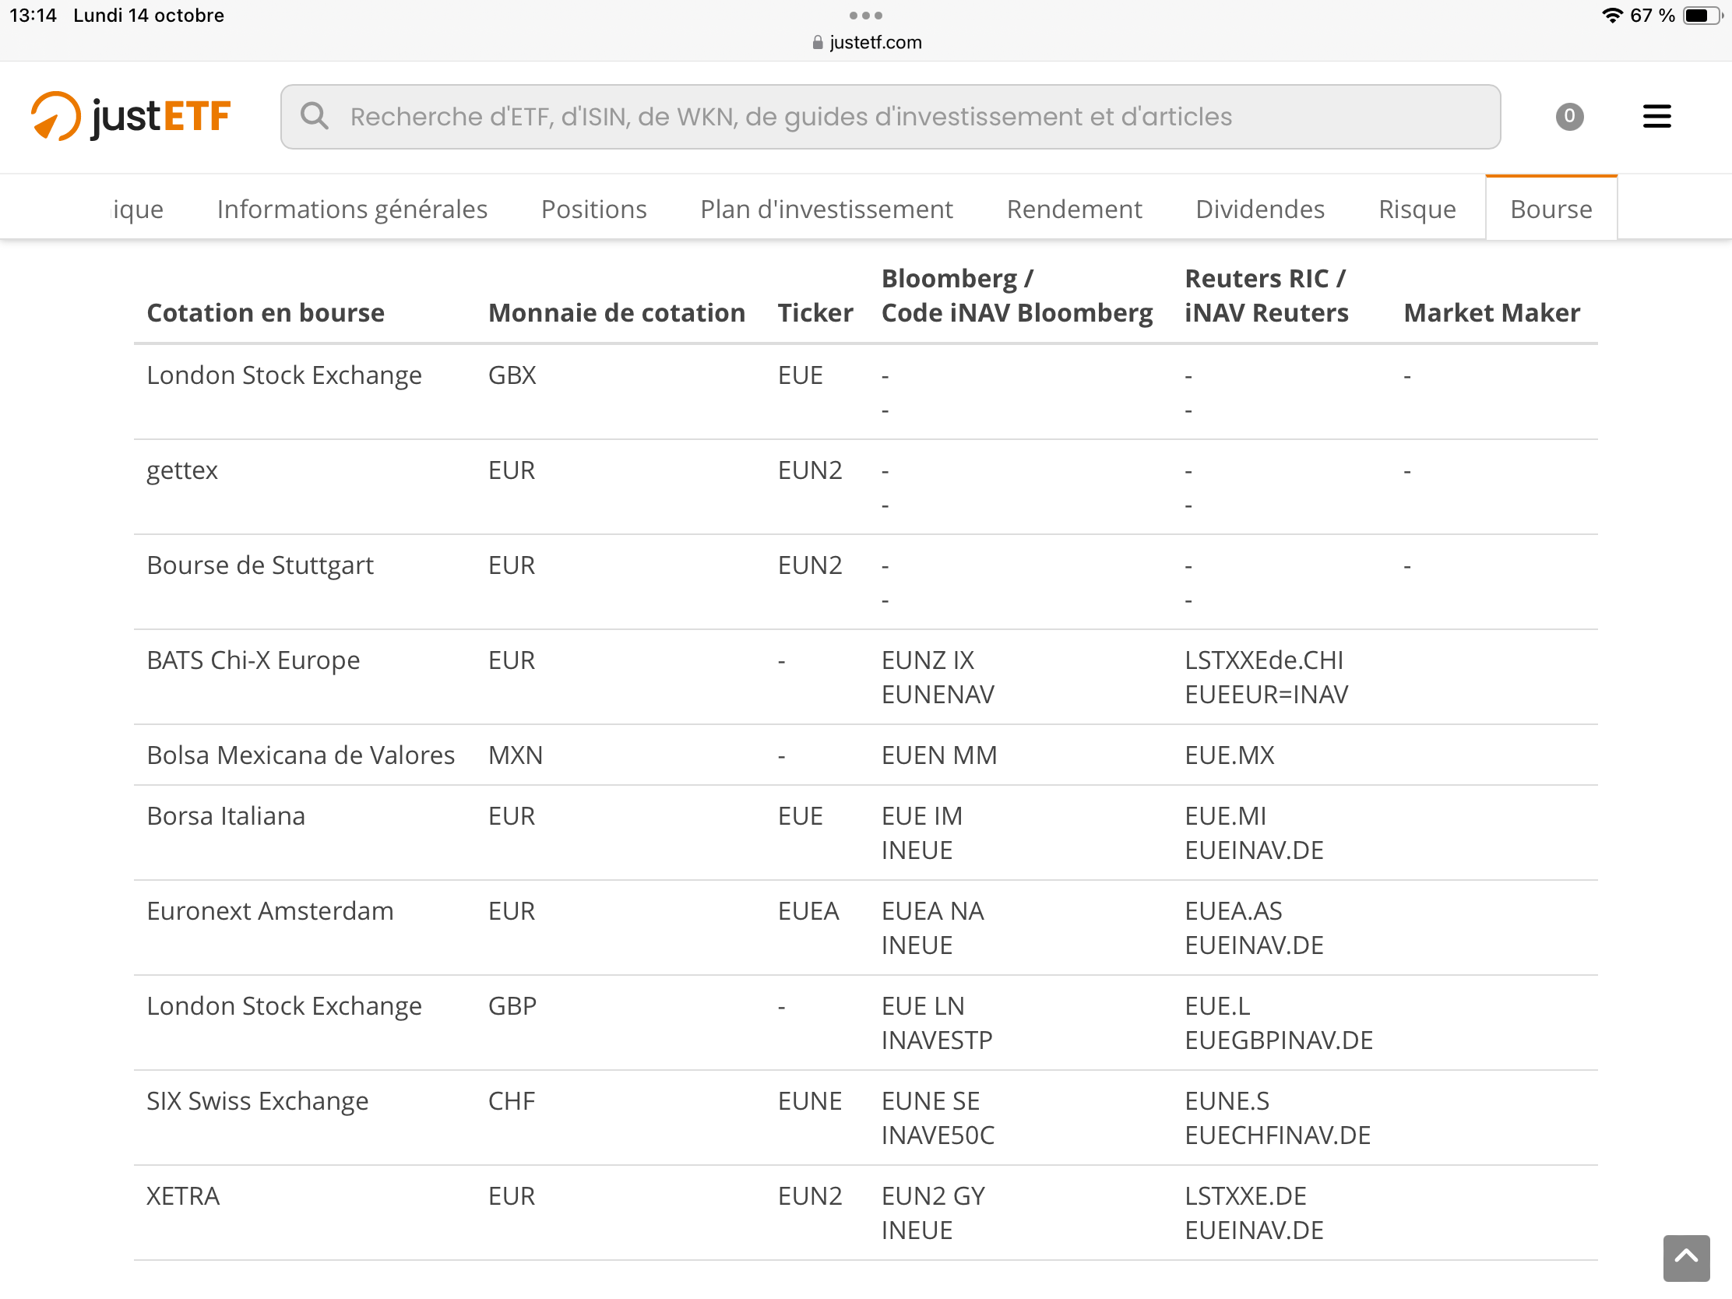Select the Plan d'investissement tab
The image size is (1732, 1299).
(x=826, y=209)
